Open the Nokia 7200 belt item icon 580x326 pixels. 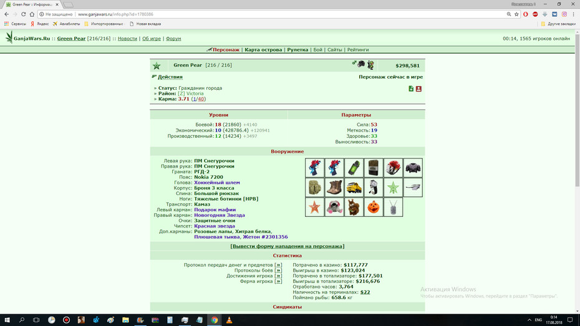(x=373, y=168)
